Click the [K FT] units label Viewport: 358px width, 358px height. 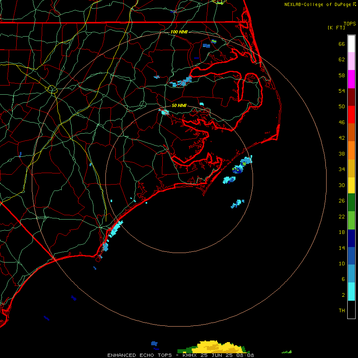point(336,27)
